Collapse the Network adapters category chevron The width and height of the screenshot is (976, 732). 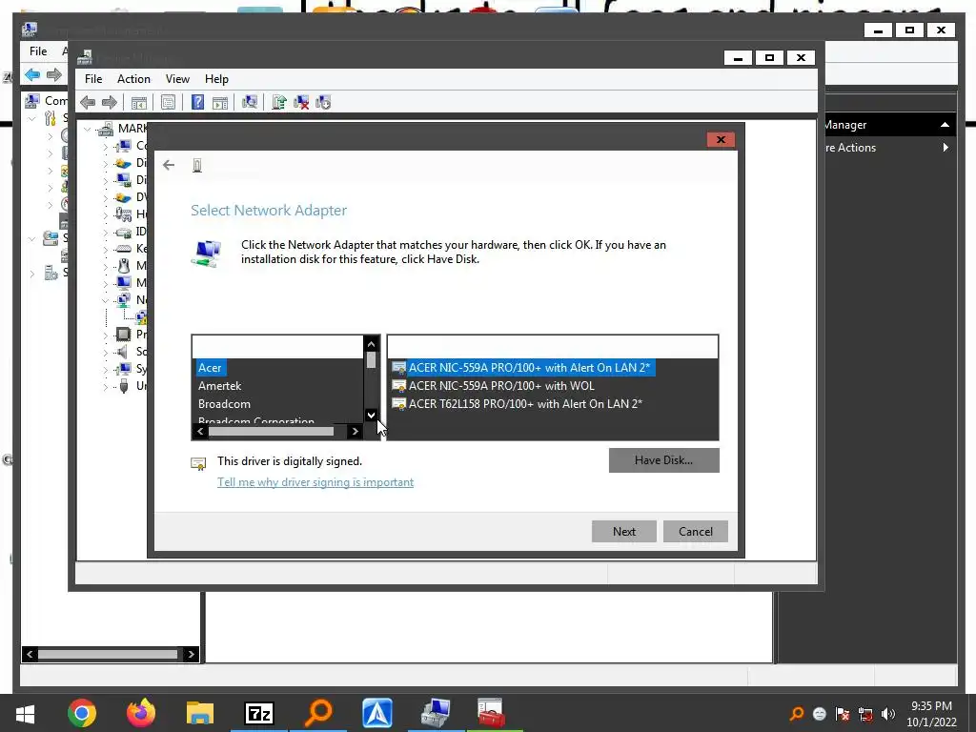pyautogui.click(x=105, y=300)
